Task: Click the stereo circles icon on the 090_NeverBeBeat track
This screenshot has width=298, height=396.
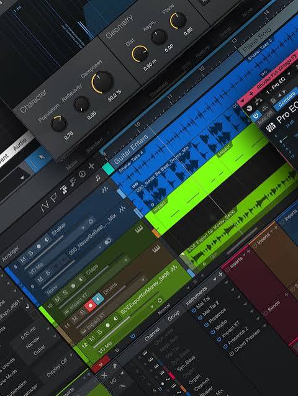Action: click(x=108, y=241)
